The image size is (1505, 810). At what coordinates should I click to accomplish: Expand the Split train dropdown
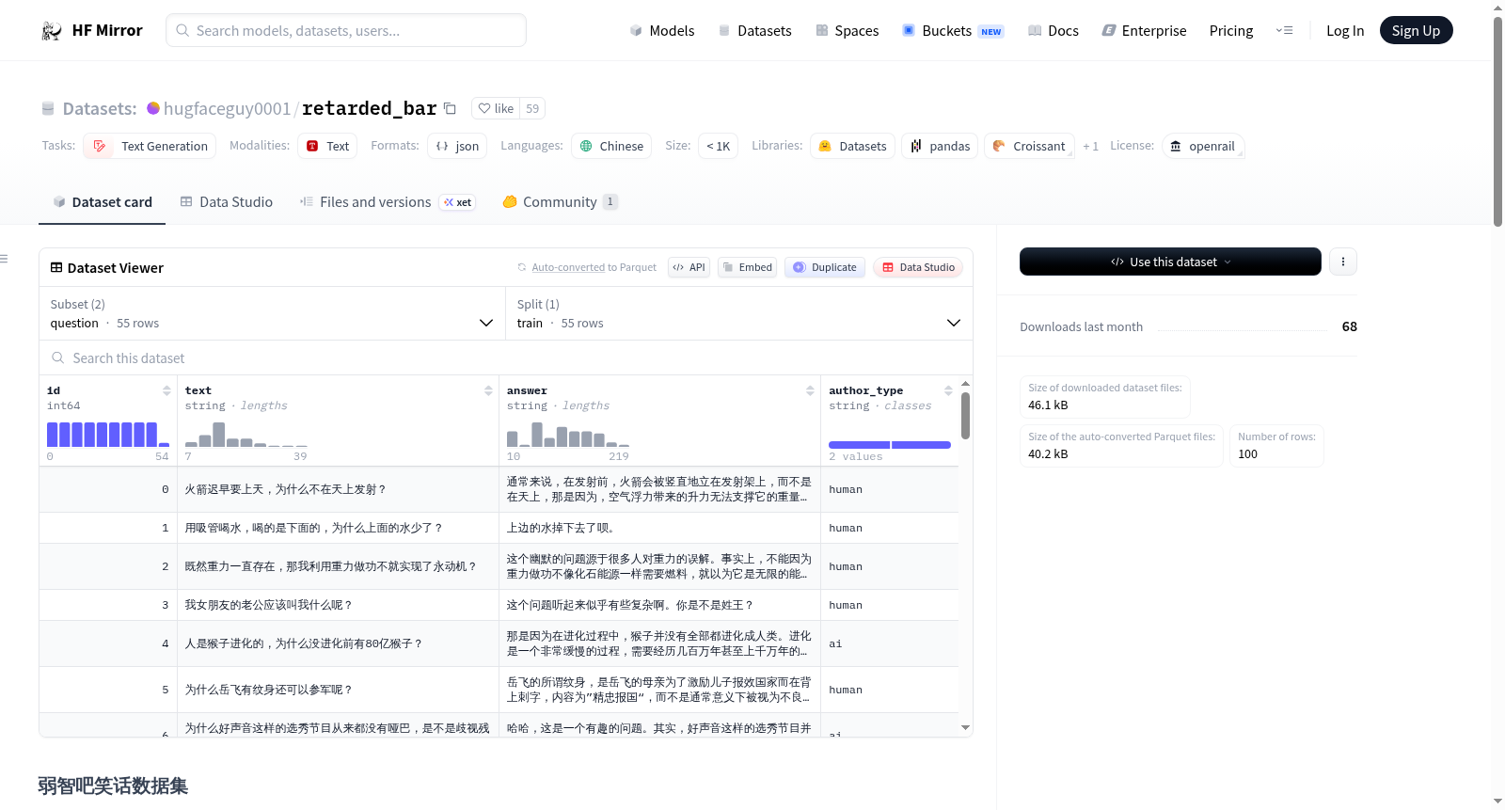tap(739, 313)
